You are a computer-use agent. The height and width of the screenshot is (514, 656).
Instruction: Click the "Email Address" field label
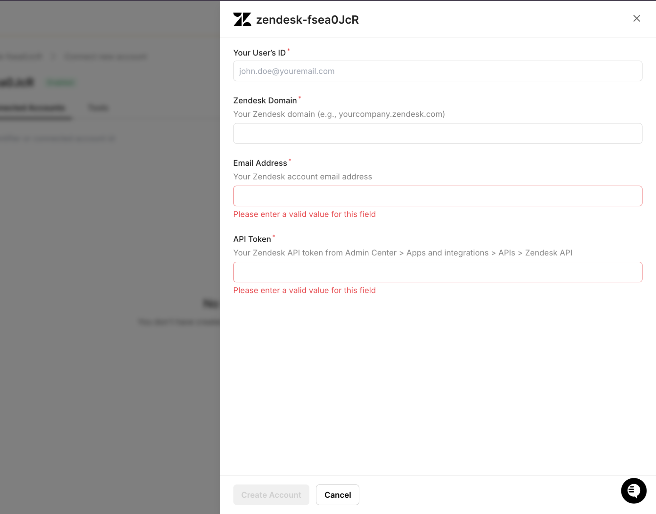(260, 163)
